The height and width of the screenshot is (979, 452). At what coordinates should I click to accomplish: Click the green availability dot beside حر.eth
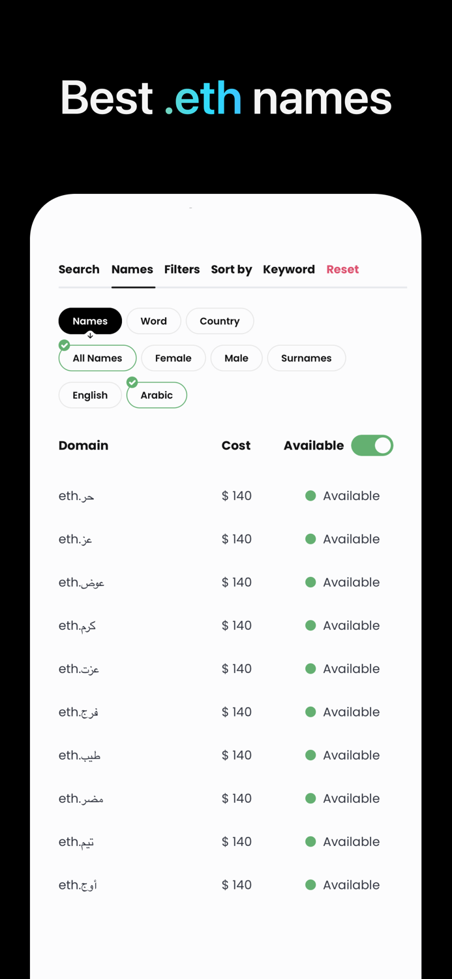coord(310,495)
